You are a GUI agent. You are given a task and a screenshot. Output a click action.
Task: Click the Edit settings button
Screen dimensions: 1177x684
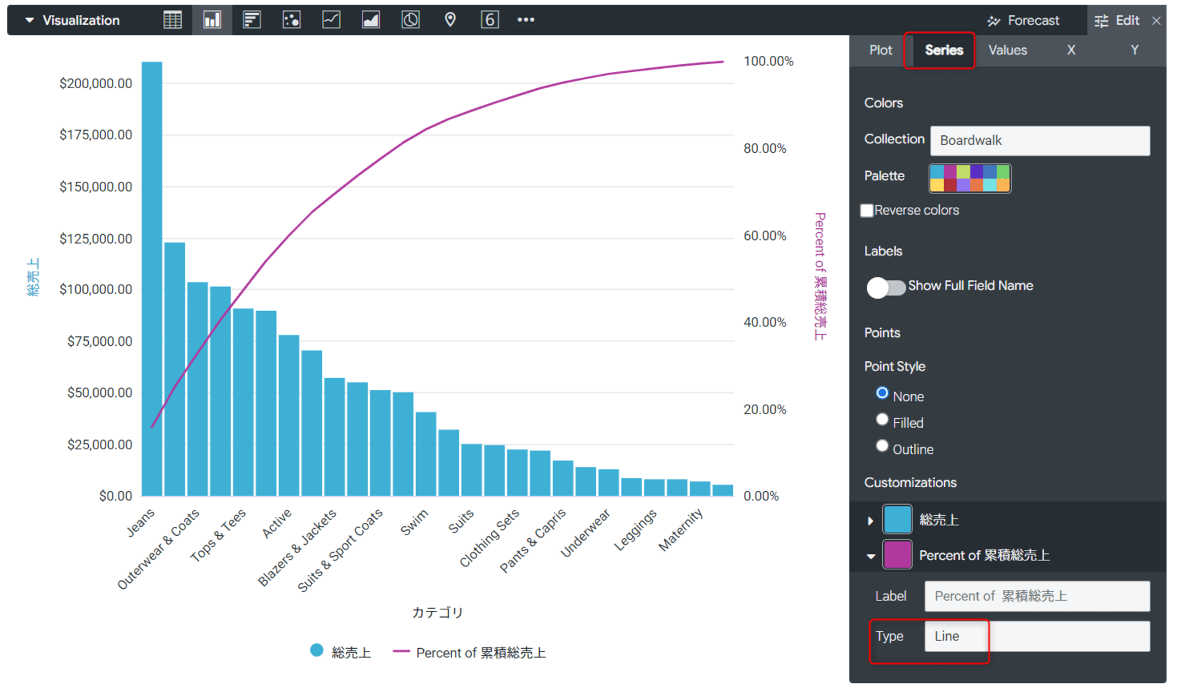(1116, 21)
